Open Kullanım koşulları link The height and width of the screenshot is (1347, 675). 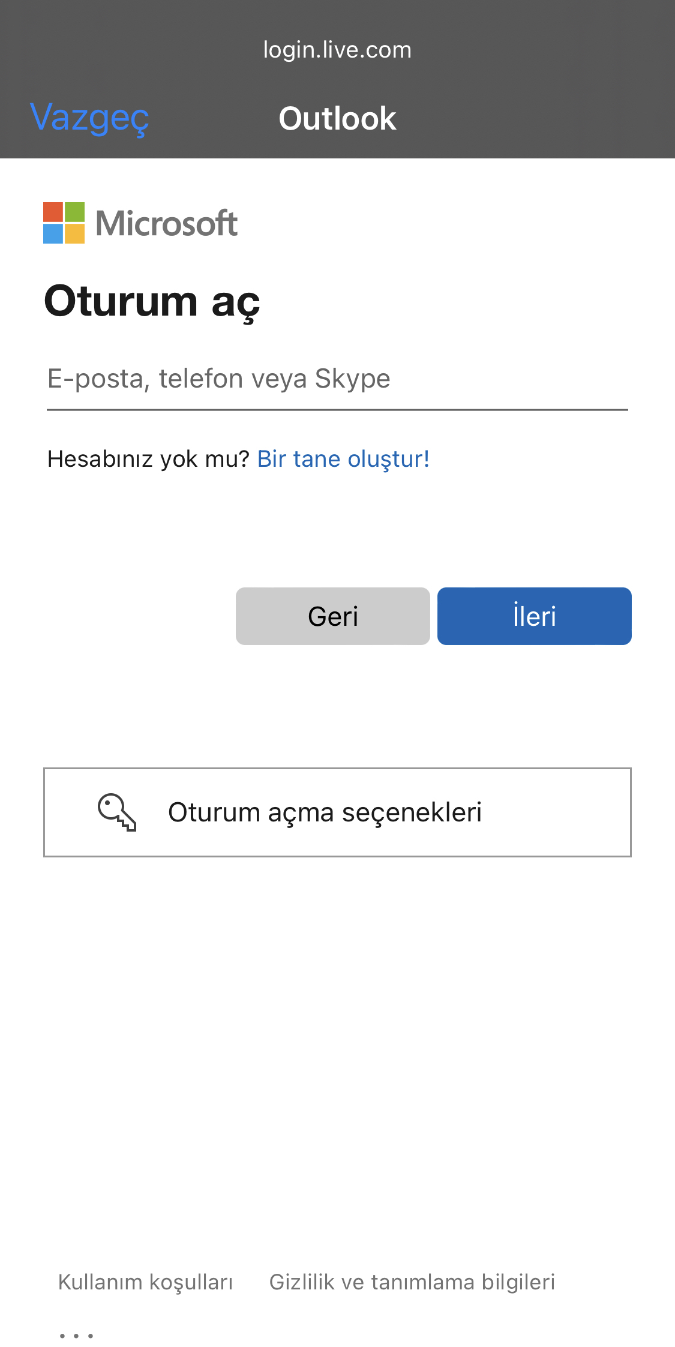[x=146, y=1282]
